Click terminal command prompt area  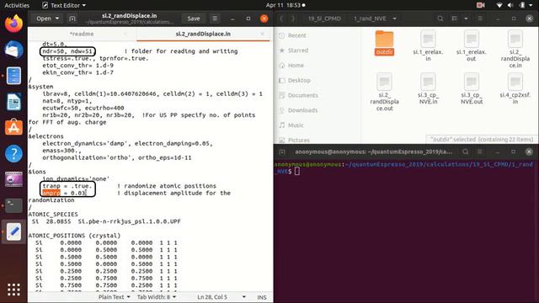pos(297,171)
